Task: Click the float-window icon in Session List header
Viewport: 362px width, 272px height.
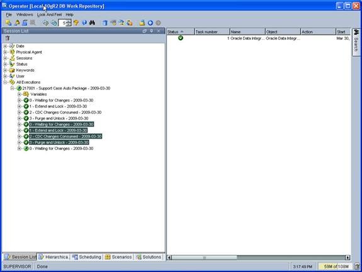Action: click(x=144, y=31)
